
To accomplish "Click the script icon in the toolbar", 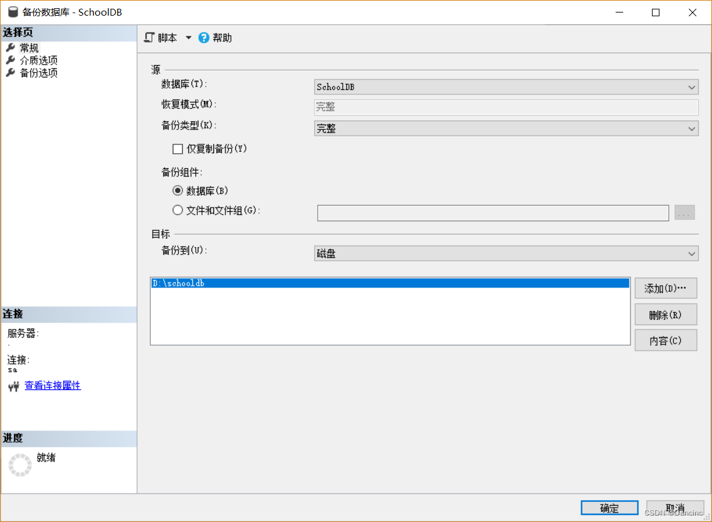I will click(149, 38).
